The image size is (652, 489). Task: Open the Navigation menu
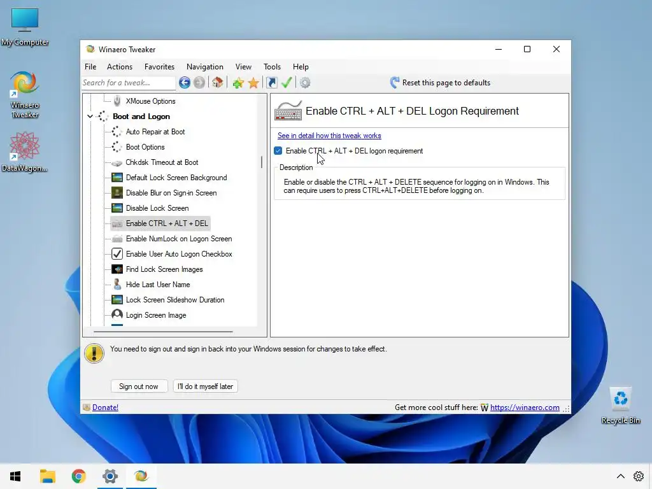point(204,66)
